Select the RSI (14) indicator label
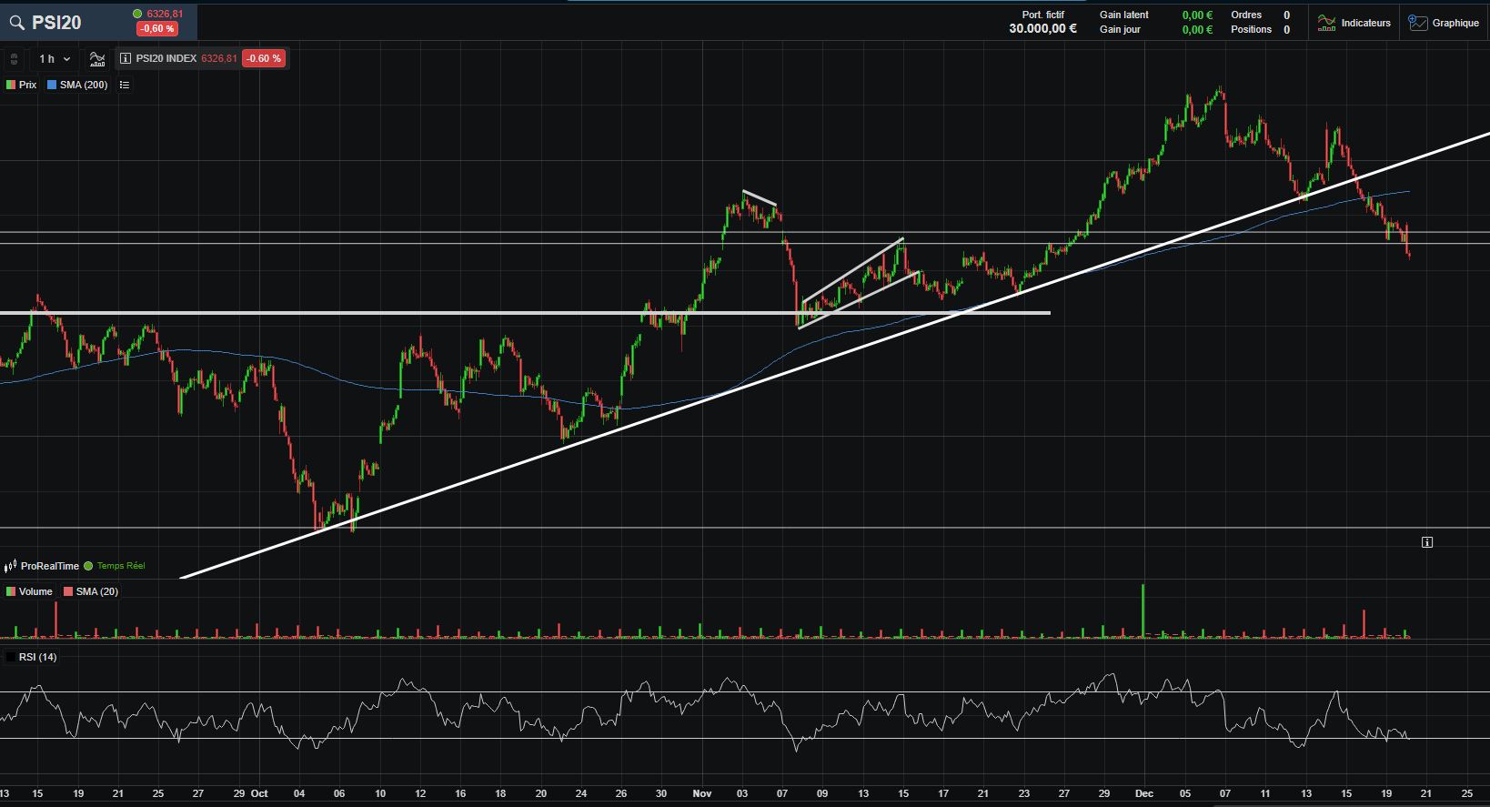 [x=38, y=657]
